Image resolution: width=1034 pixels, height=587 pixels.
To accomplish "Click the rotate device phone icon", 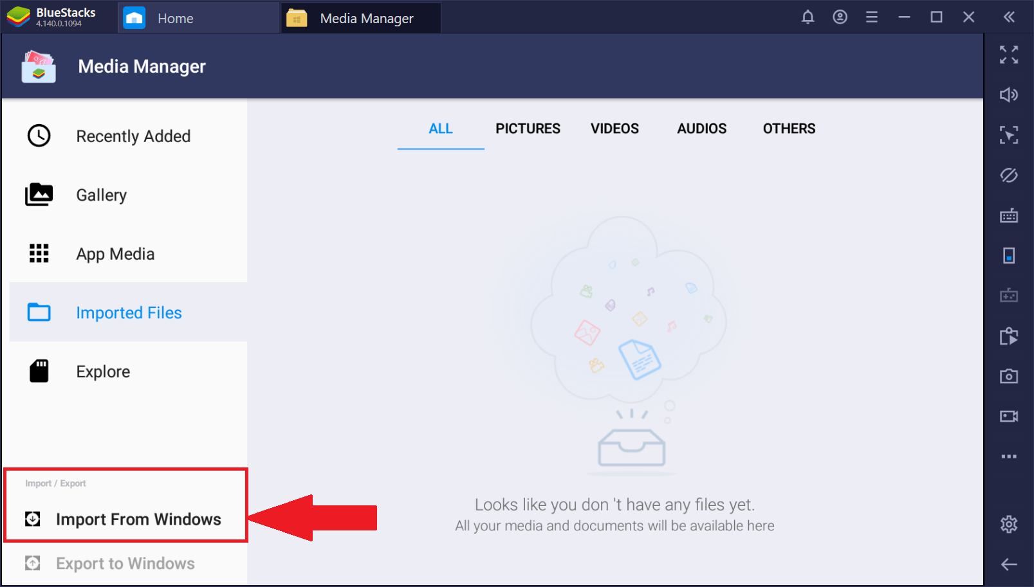I will (x=1009, y=255).
